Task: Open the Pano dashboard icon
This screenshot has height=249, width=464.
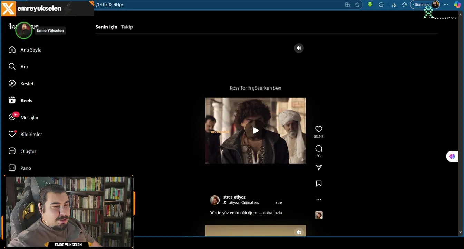Action: click(12, 168)
